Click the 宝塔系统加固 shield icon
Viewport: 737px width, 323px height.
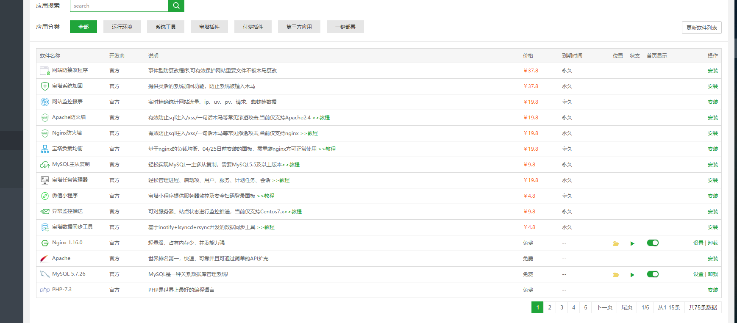45,86
